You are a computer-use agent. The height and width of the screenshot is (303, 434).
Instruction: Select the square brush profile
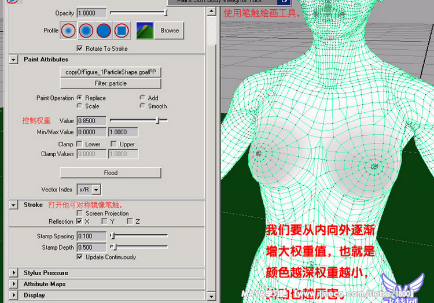pos(122,31)
